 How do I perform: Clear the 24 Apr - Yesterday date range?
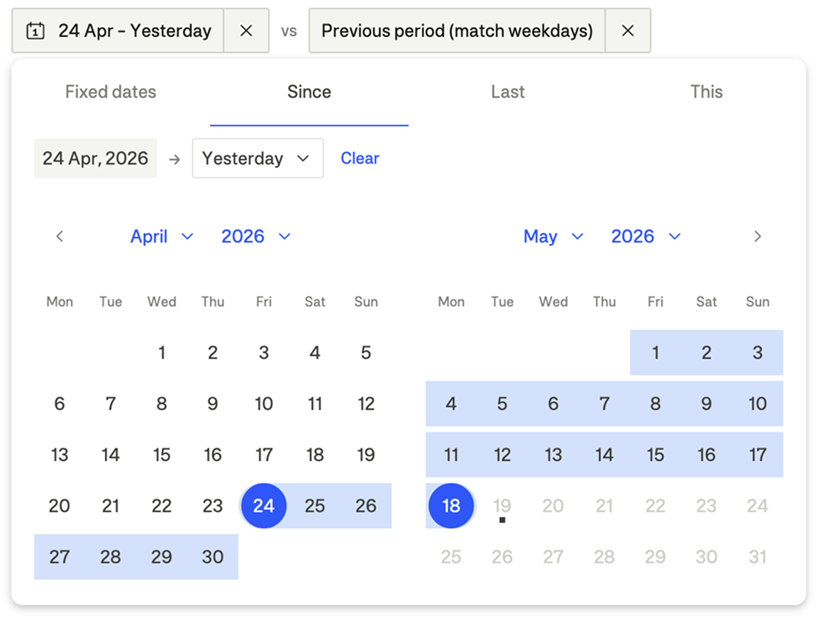(x=246, y=31)
